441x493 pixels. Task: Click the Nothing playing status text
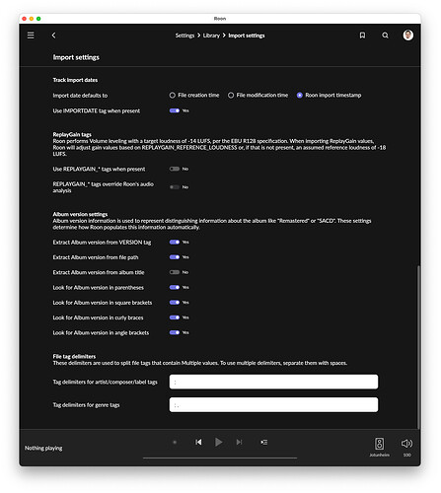[x=43, y=449]
